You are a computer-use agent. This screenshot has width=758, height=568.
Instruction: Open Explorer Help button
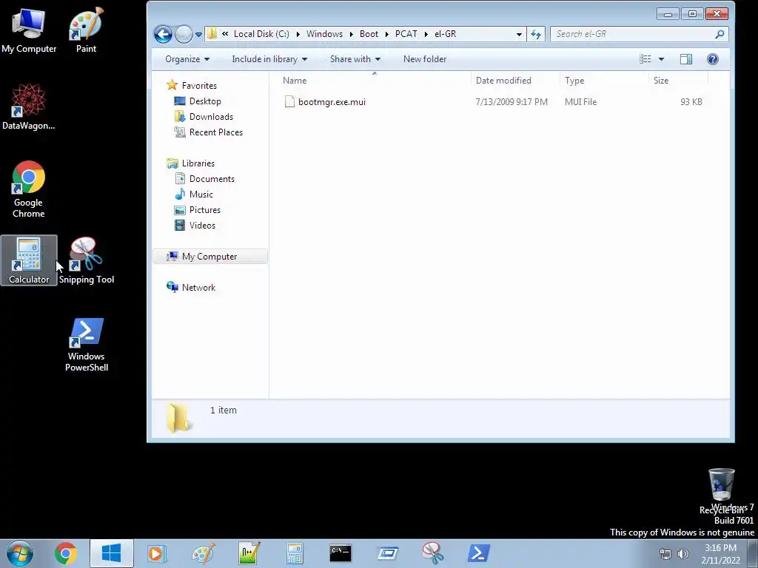(x=713, y=59)
